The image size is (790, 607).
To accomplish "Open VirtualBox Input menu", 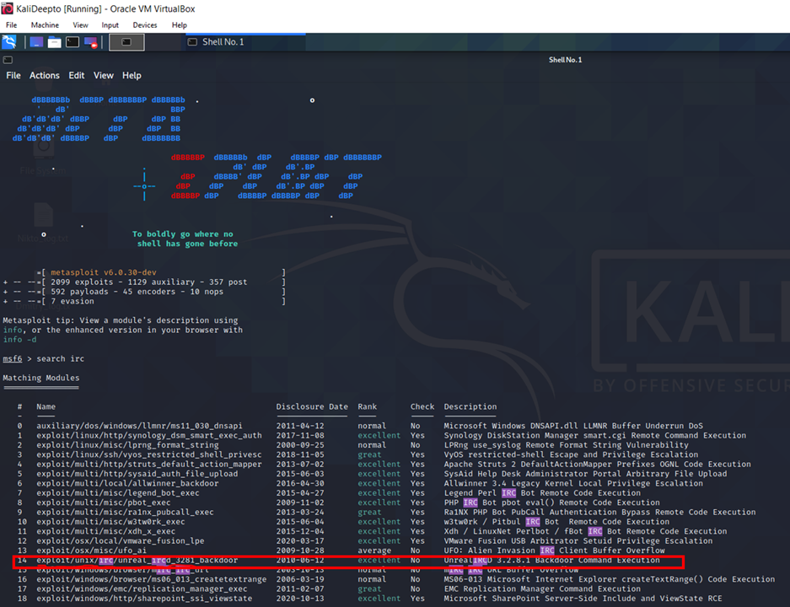I will coord(110,25).
